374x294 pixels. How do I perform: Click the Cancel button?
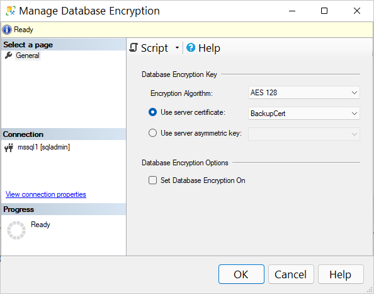click(x=291, y=274)
